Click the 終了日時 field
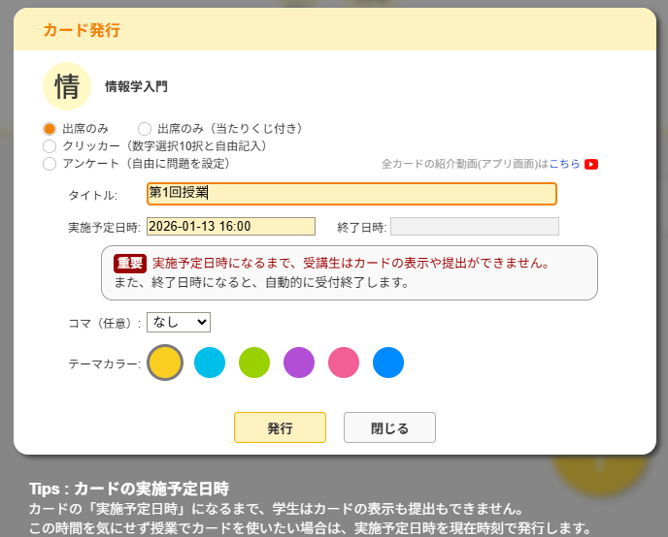This screenshot has width=668, height=537. click(x=474, y=226)
